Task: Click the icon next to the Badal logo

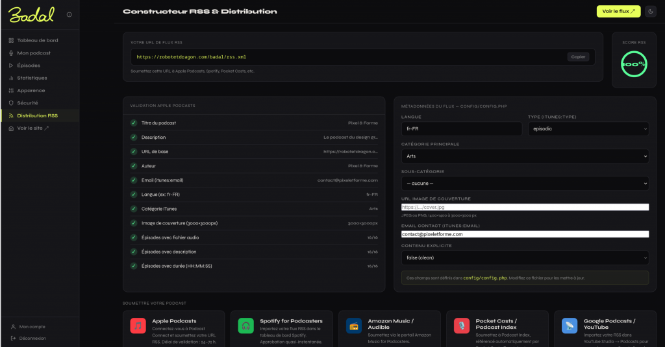Action: pyautogui.click(x=69, y=14)
